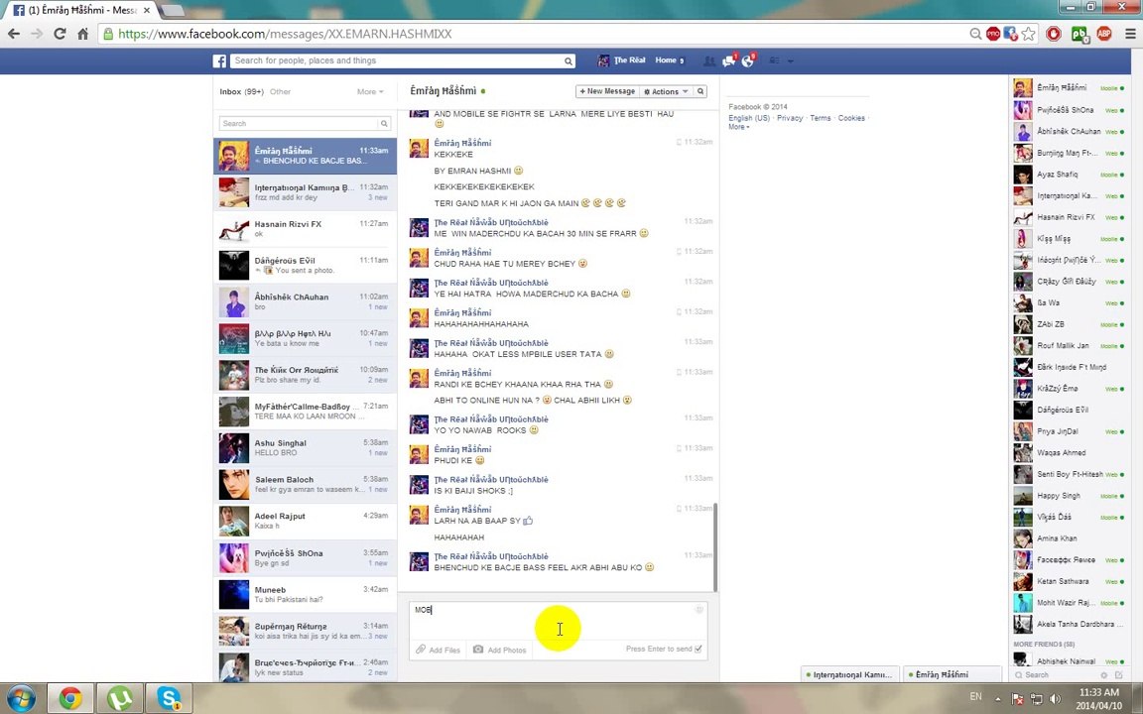Open chat sidebar options gear
Screen dimensions: 1143x714
click(1103, 675)
